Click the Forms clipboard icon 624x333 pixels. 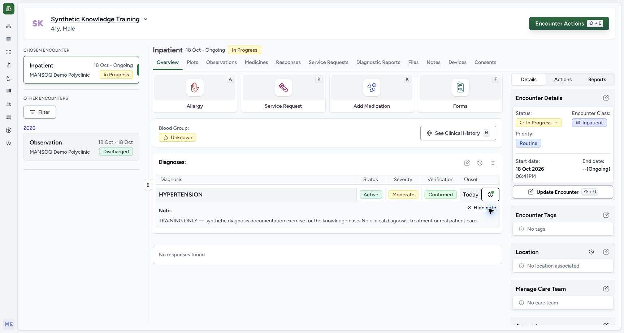pos(460,87)
